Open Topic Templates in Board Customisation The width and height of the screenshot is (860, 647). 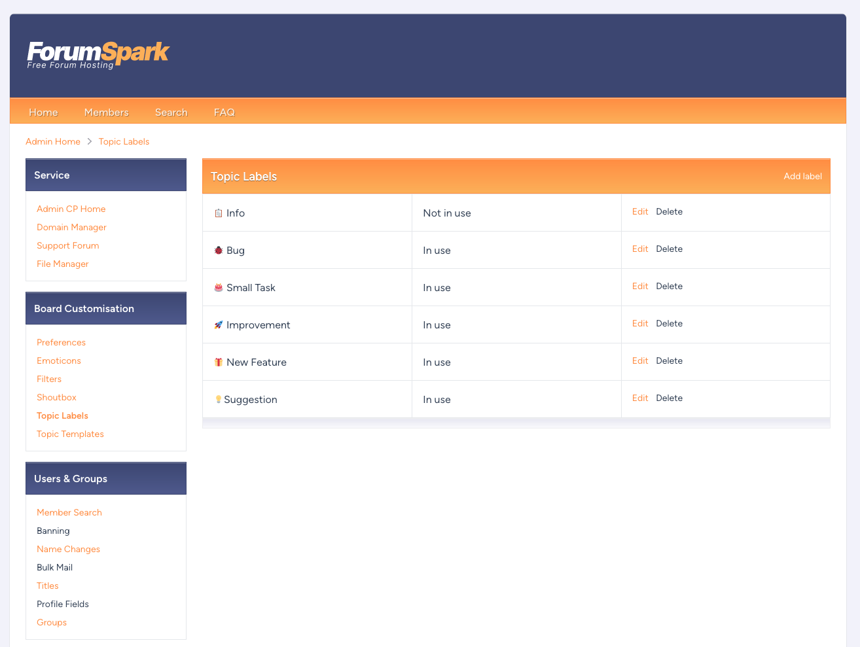click(x=70, y=434)
